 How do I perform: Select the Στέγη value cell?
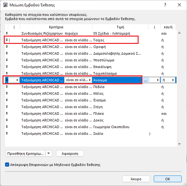98,107
